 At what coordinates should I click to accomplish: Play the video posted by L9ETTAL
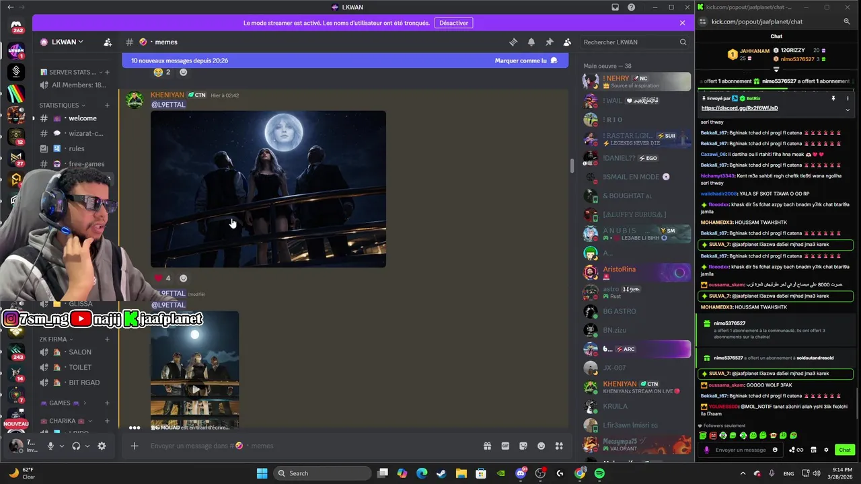click(195, 389)
